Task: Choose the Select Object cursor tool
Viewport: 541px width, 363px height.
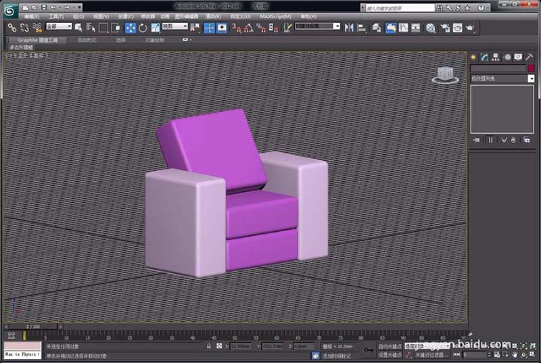Action: point(78,28)
